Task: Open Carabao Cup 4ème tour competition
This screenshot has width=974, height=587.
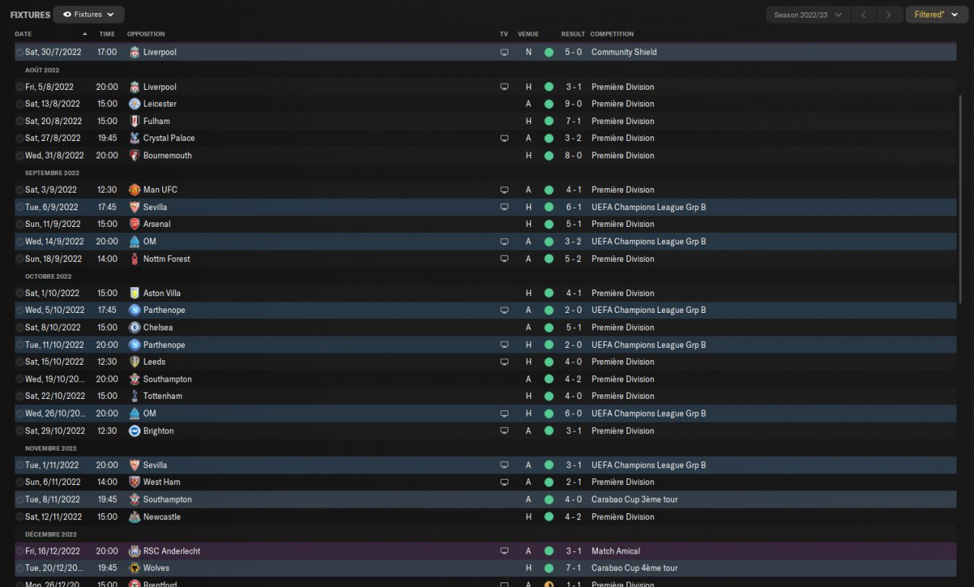Action: click(x=635, y=568)
